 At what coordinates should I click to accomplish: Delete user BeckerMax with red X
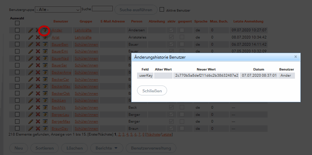[x=38, y=86]
